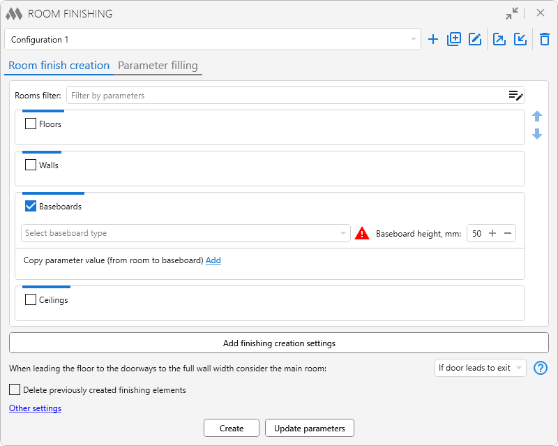Uncheck the Baseboards checkbox

coord(31,207)
